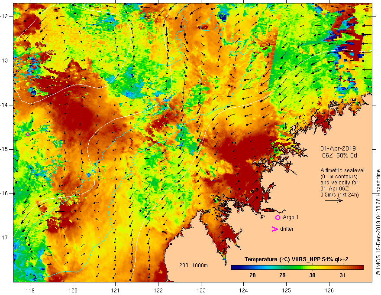Click the "0.5m/s (1kt 24h)" text
Viewport: 381px width, 295px height.
point(339,194)
